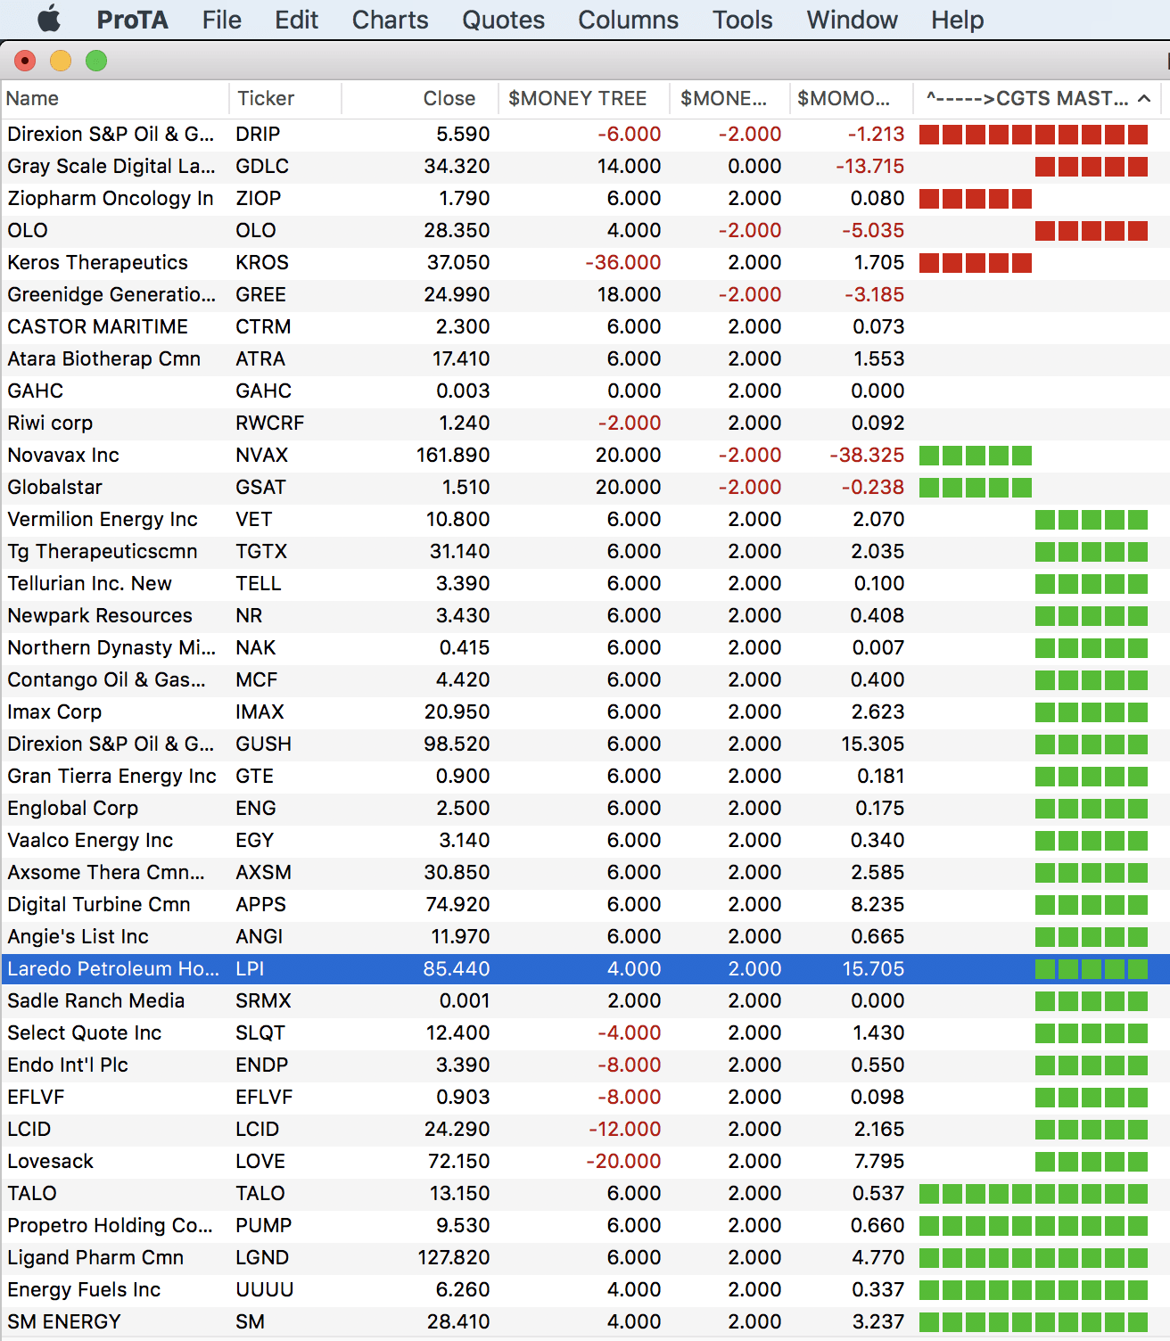Select the Vaalco Energy Inc row

pyautogui.click(x=585, y=841)
